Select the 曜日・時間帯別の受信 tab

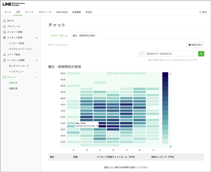(x=83, y=36)
